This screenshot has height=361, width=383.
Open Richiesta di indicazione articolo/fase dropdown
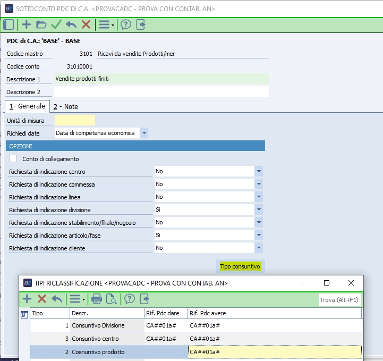[x=259, y=235]
